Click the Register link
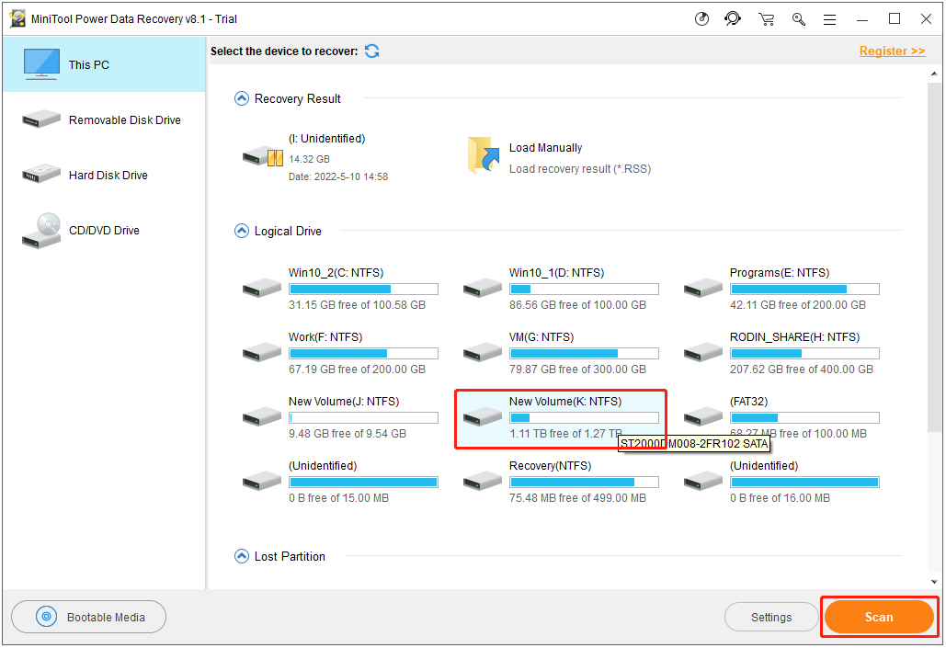Image resolution: width=946 pixels, height=648 pixels. coord(893,51)
